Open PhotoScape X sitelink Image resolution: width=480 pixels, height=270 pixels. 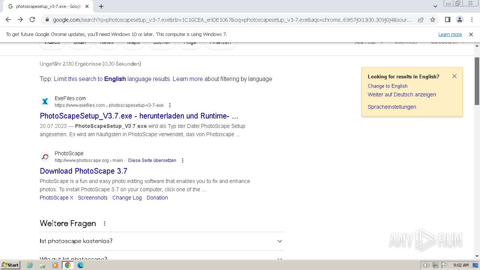click(x=57, y=198)
